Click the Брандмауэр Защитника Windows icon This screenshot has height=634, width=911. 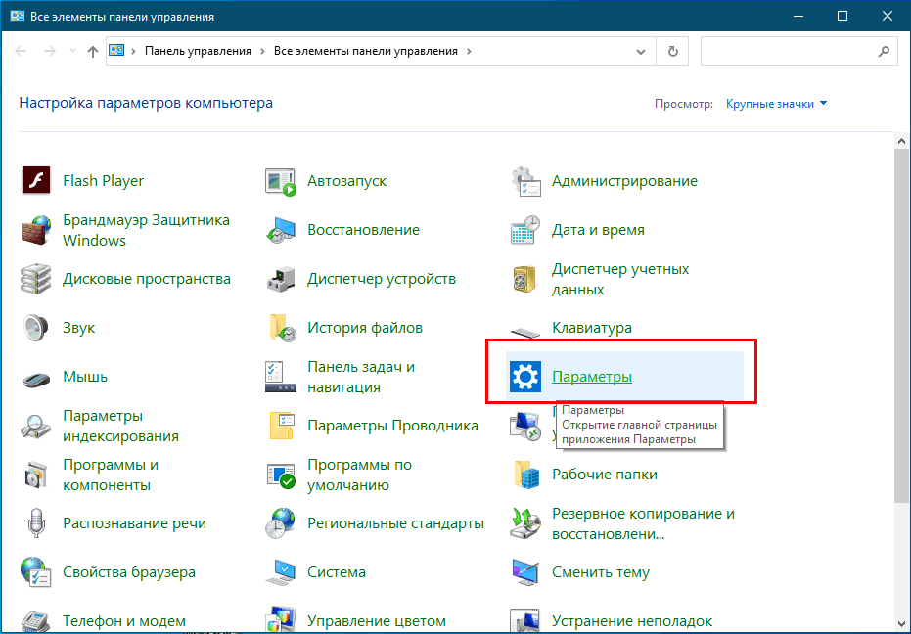point(36,230)
